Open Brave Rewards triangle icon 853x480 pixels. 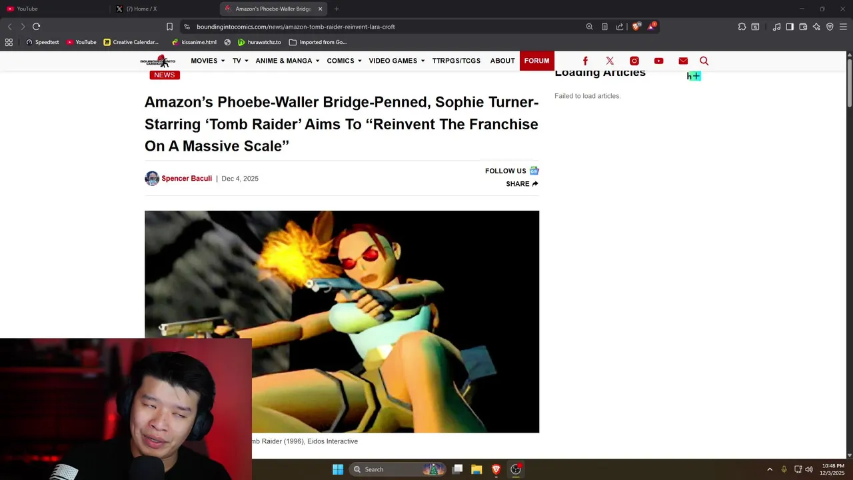[652, 27]
